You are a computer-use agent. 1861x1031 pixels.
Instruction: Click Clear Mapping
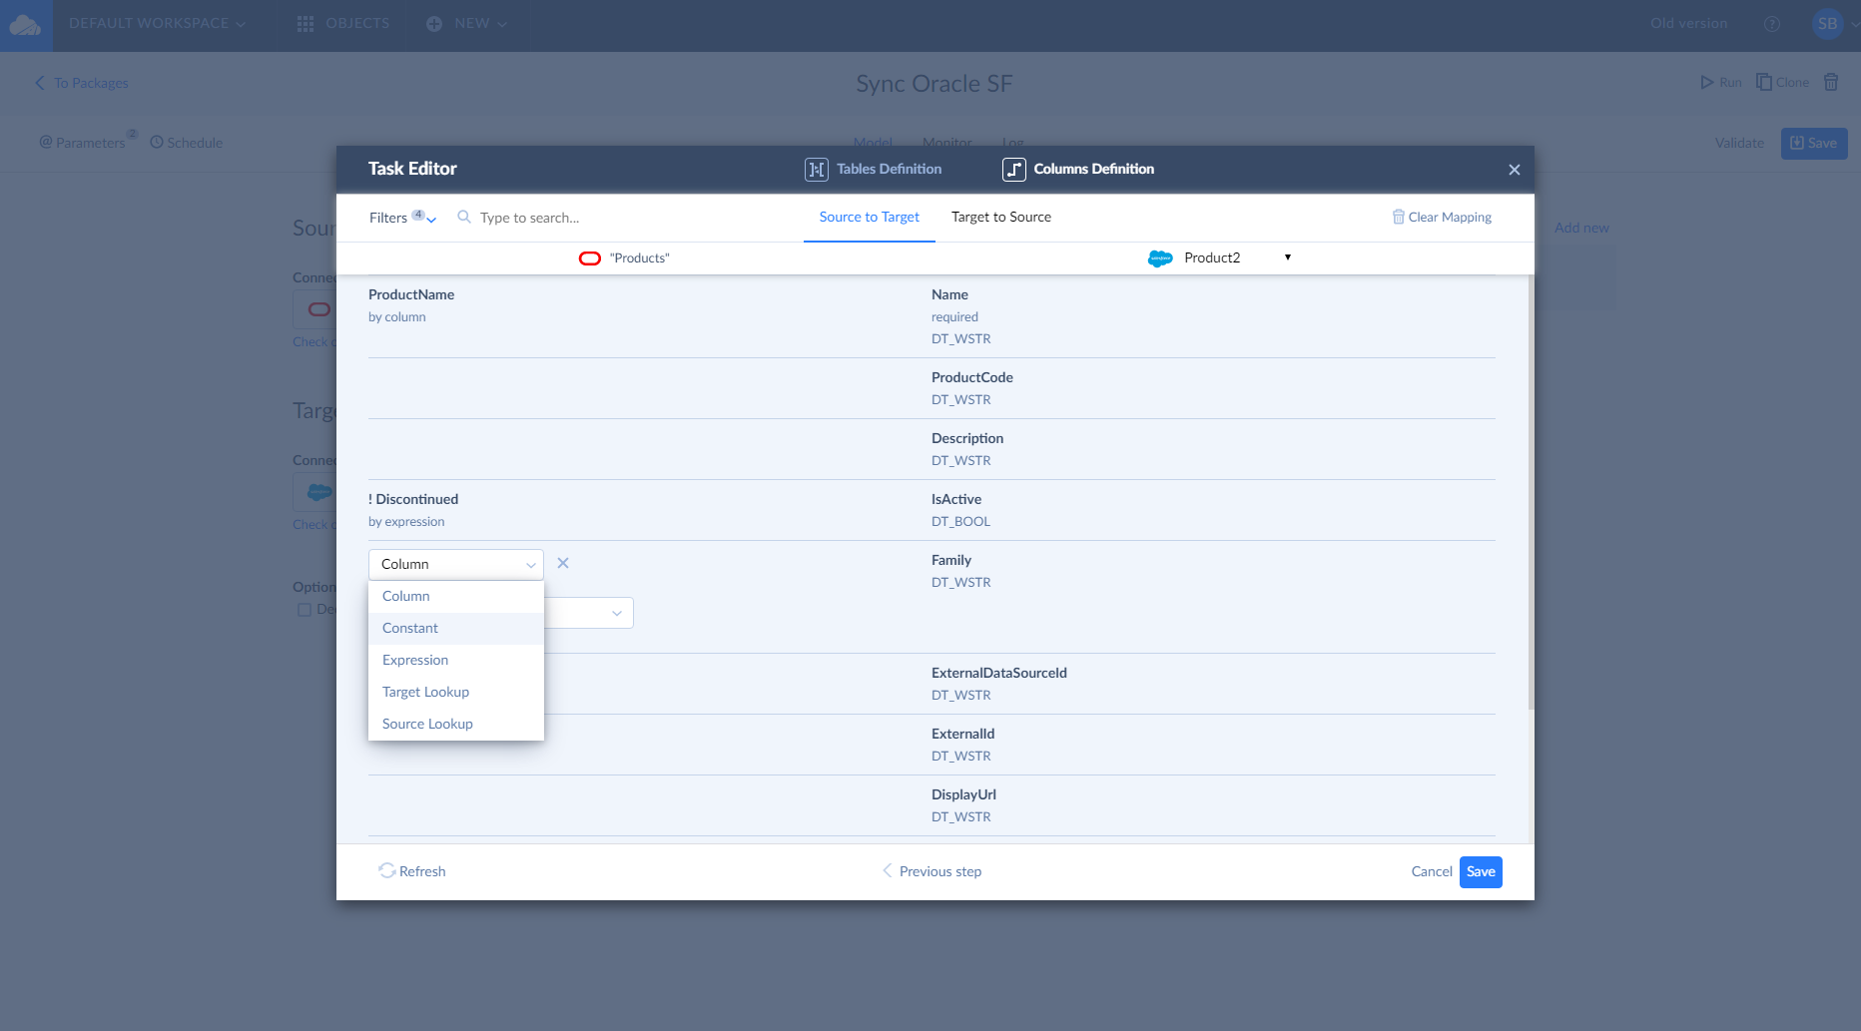coord(1443,217)
